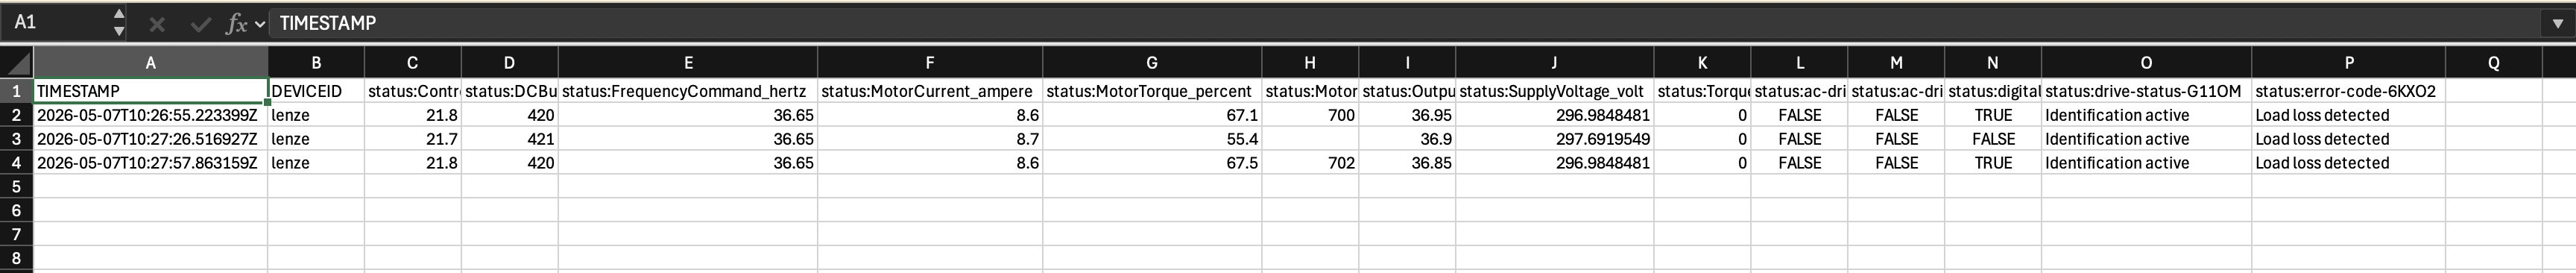2576x273 pixels.
Task: Click the cancel entry X icon
Action: coord(157,24)
